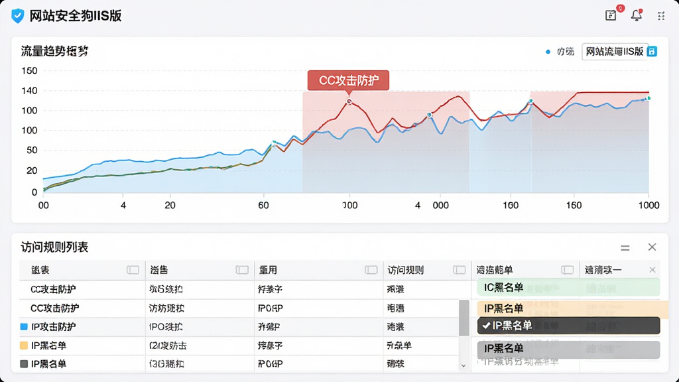Click the rules table vertical scrollbar thumb
The image size is (679, 382).
click(463, 318)
